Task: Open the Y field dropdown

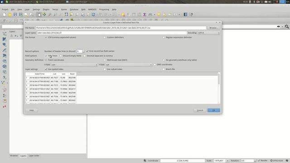Action: pyautogui.click(x=129, y=65)
